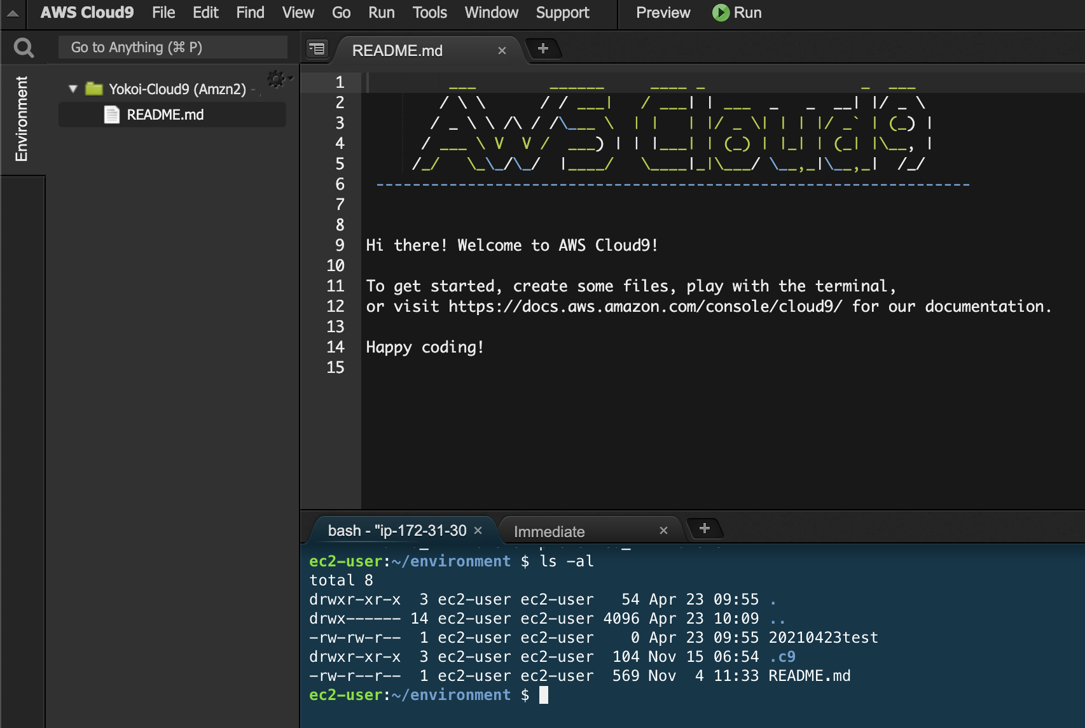The image size is (1085, 728).
Task: Collapse the menu bar with the arrow icon
Action: (x=12, y=13)
